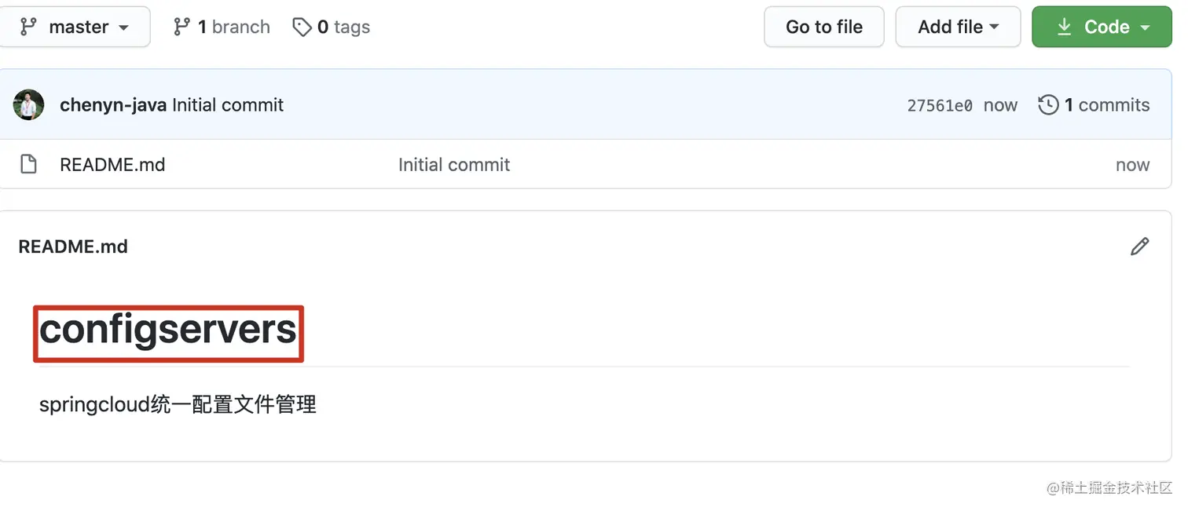This screenshot has height=511, width=1188.
Task: Click the tag icon beside 0 tags
Action: [x=302, y=27]
